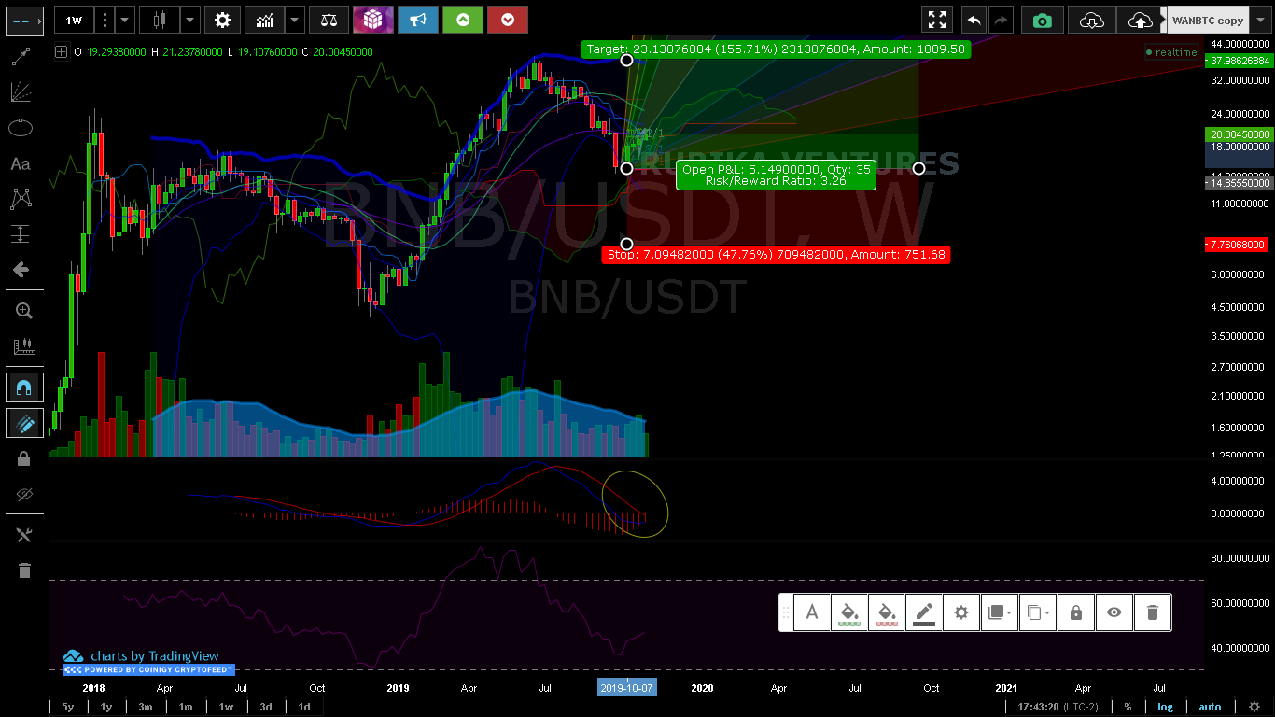
Task: Click the auto scale button
Action: [1210, 707]
